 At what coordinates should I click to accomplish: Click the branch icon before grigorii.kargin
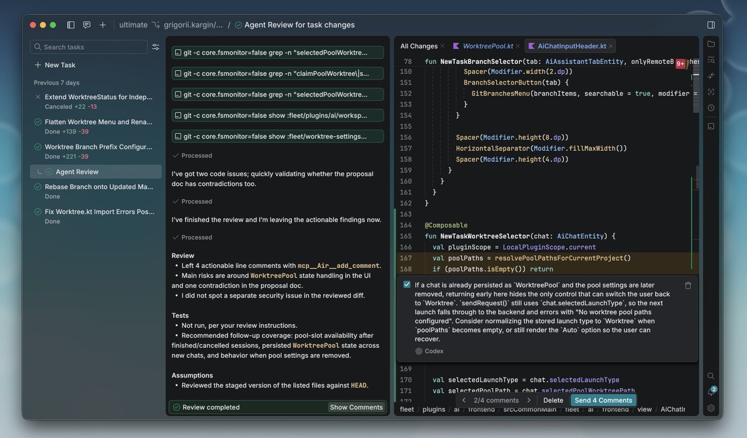pos(157,25)
